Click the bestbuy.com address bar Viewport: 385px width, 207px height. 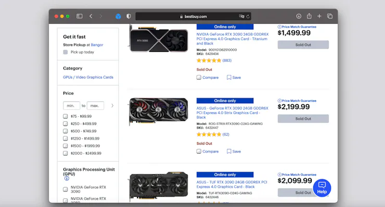pyautogui.click(x=193, y=17)
